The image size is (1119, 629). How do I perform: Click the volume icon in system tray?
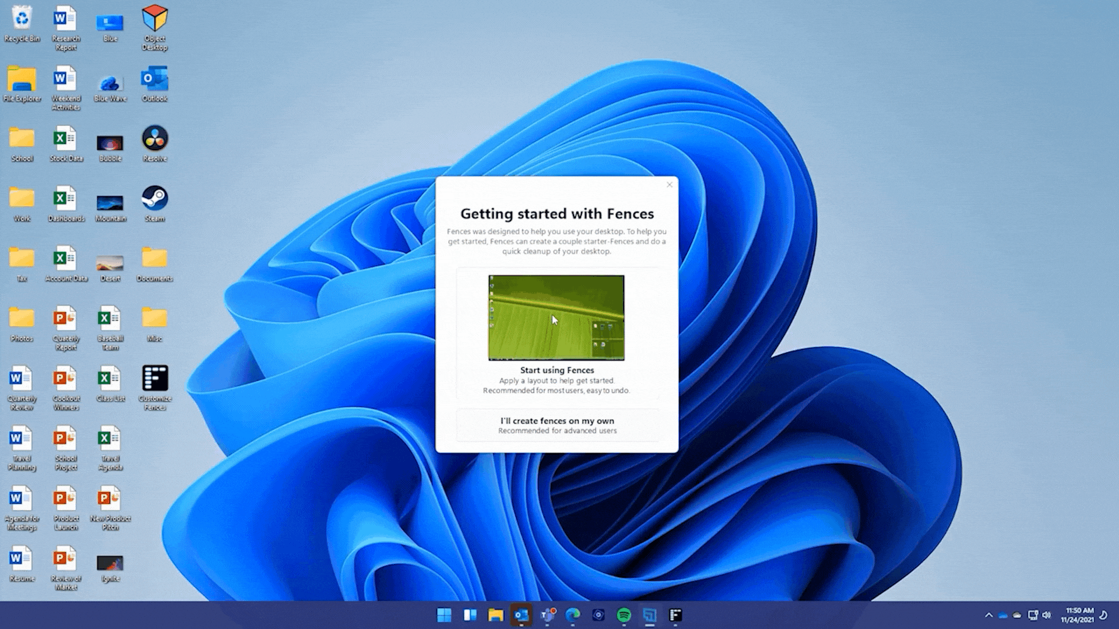1047,615
